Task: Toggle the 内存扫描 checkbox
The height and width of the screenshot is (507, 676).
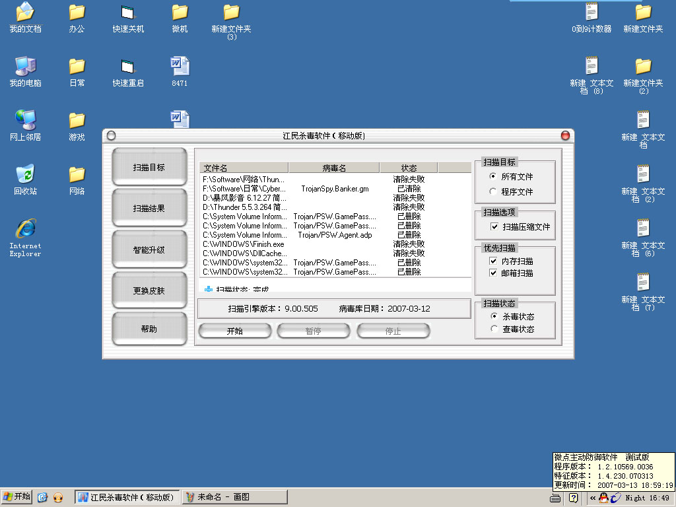Action: pyautogui.click(x=493, y=261)
